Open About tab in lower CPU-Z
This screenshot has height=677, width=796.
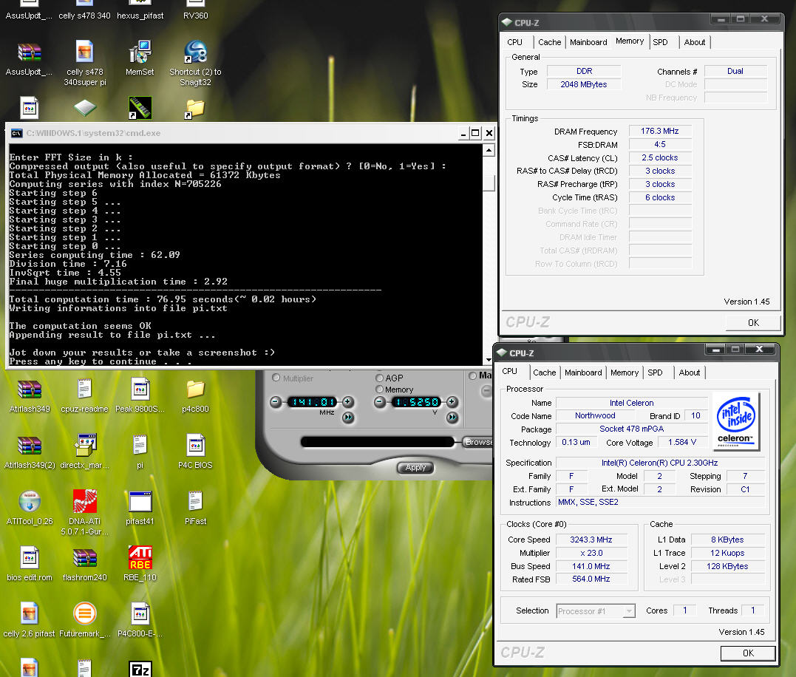click(690, 372)
